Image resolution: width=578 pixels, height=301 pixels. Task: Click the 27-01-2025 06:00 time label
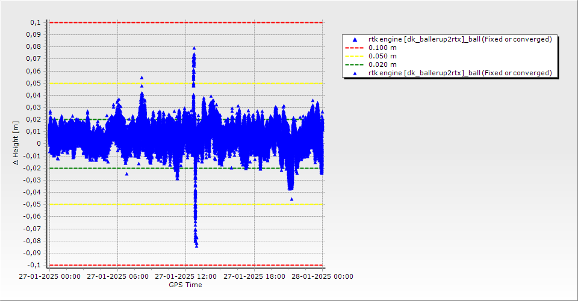pyautogui.click(x=117, y=276)
